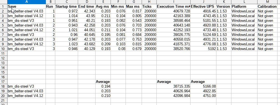Select cell with execution time 38598.464
This screenshot has width=280, height=105.
[174, 21]
